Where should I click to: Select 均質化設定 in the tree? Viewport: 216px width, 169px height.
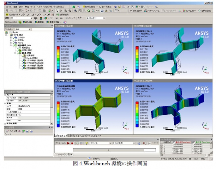pyautogui.click(x=27, y=50)
